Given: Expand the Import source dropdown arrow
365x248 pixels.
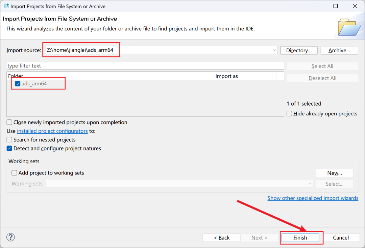Looking at the screenshot, I should click(274, 50).
